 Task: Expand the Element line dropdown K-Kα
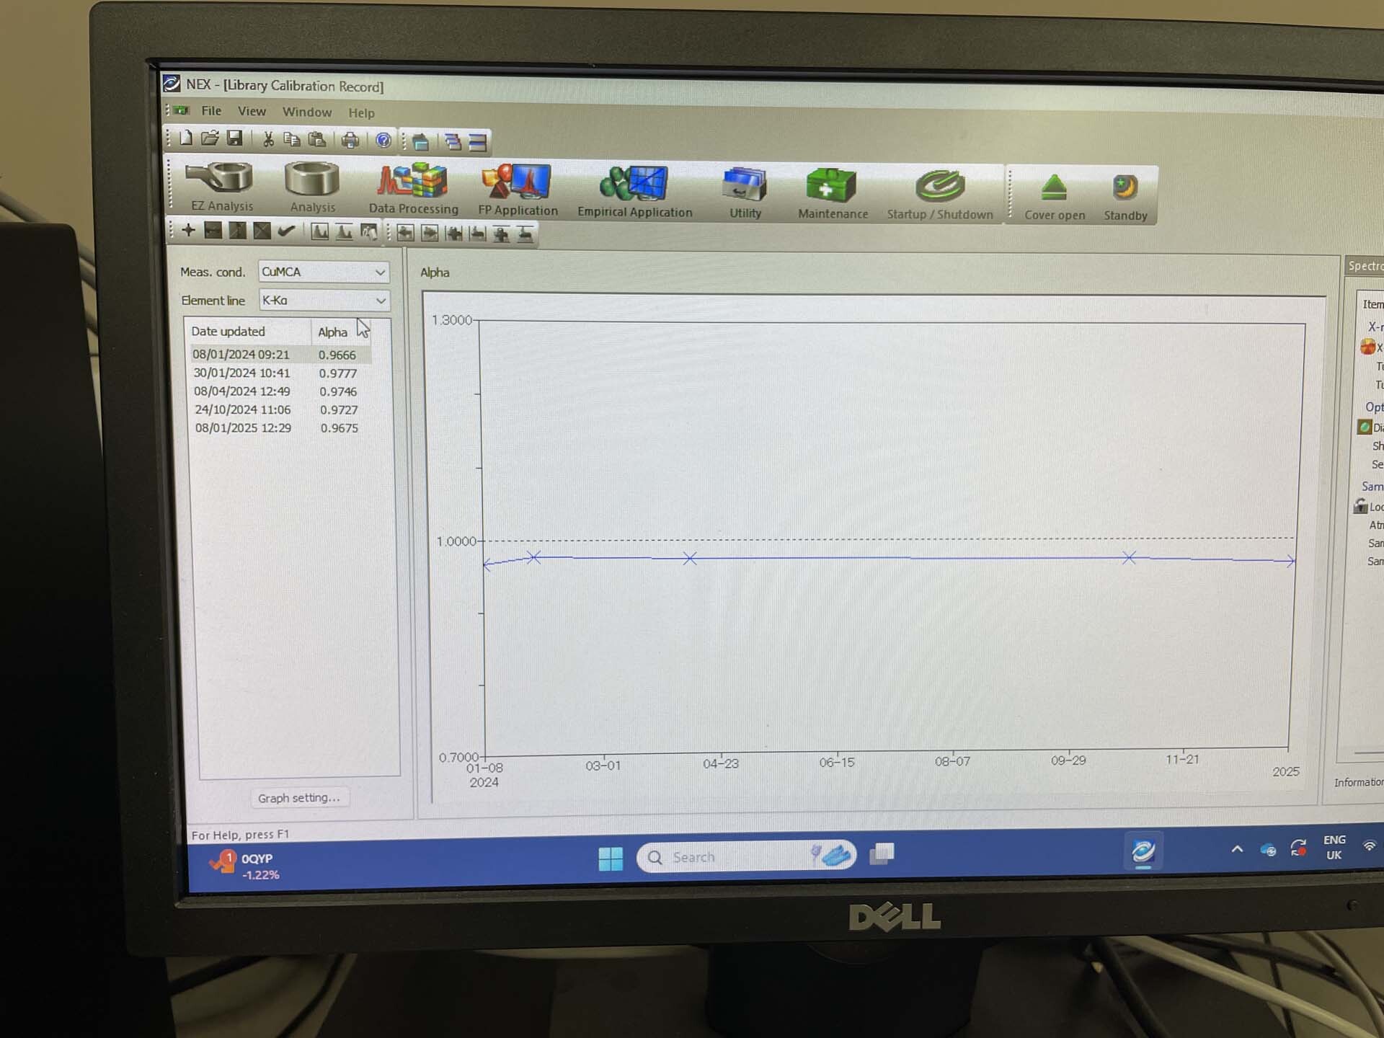381,298
